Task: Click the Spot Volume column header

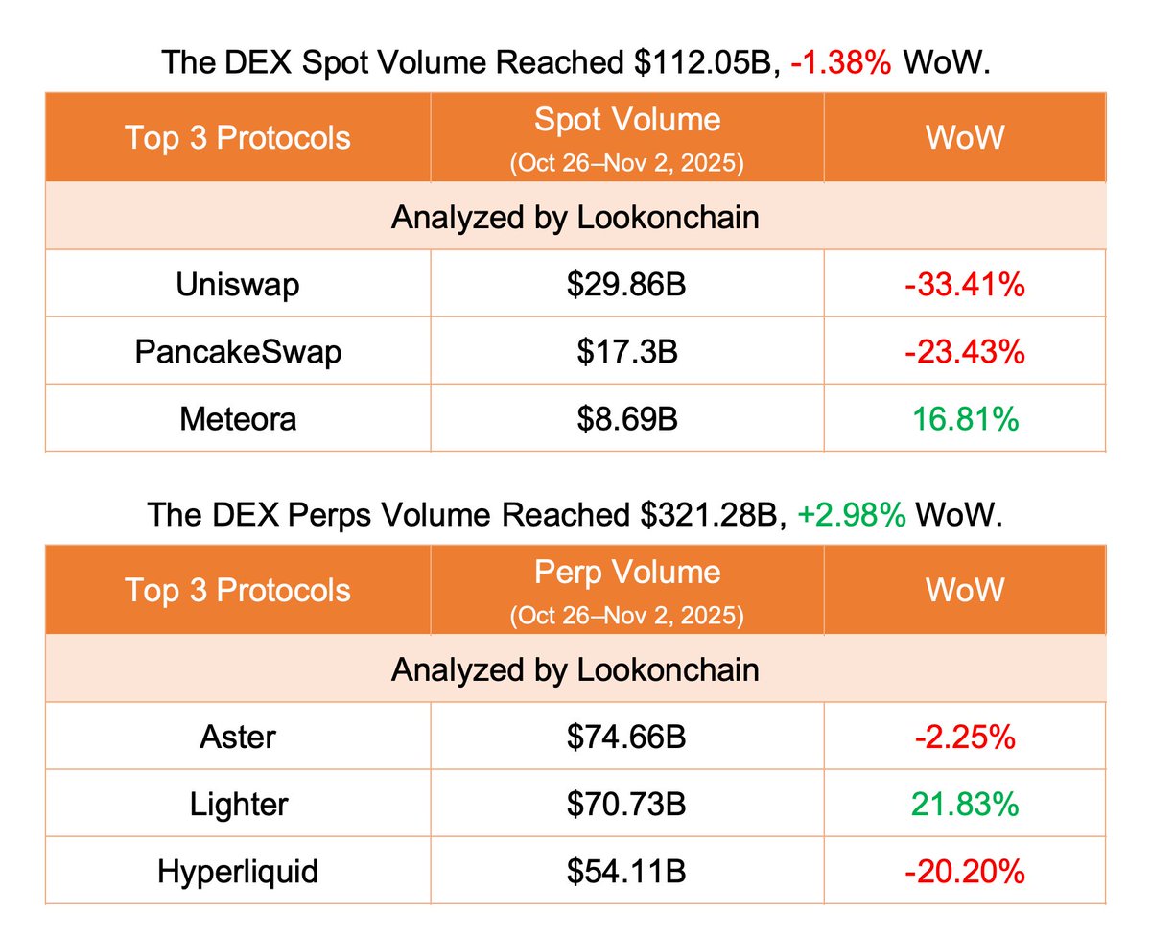Action: [x=626, y=120]
